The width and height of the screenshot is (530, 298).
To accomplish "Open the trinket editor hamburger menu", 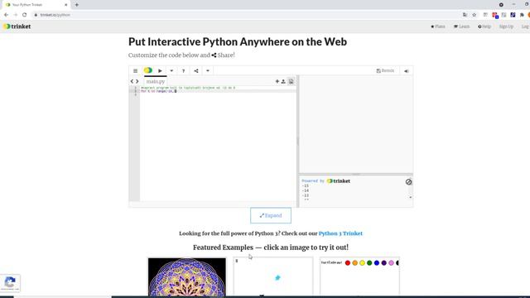I will click(135, 70).
